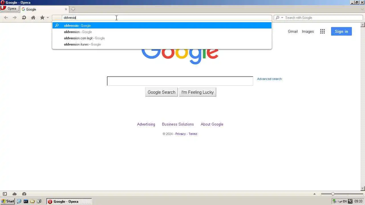
Task: Click the Google Search button
Action: (161, 92)
